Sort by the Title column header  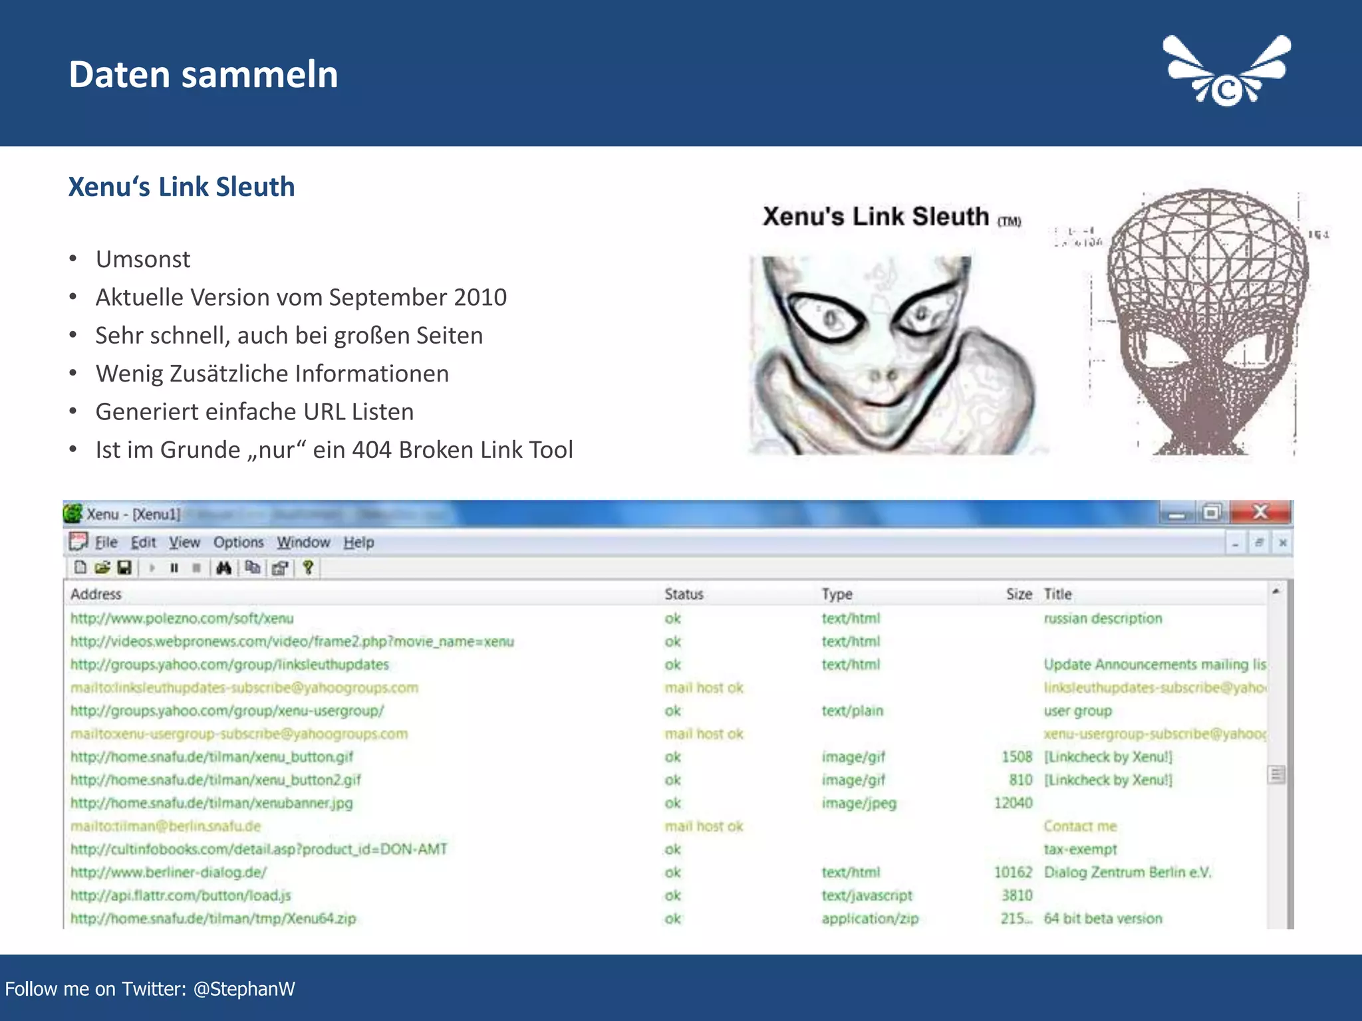[1057, 594]
